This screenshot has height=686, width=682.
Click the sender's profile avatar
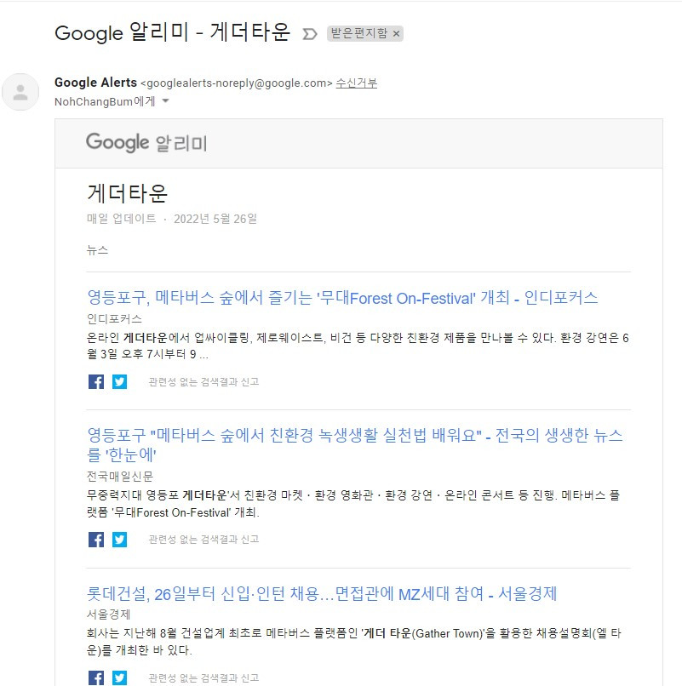click(x=19, y=92)
